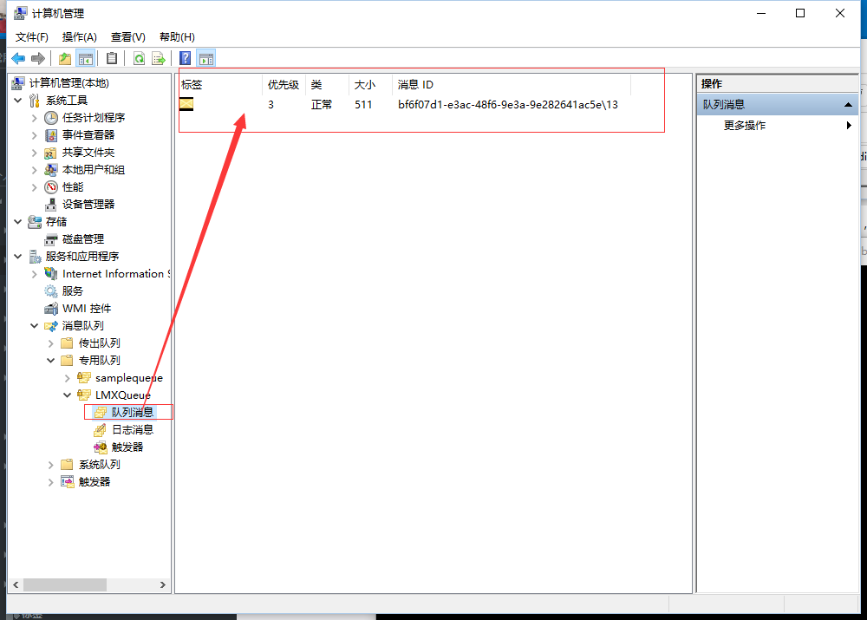Click the 任务计划程序 clock icon
Screen dimensions: 867x620
(x=51, y=117)
